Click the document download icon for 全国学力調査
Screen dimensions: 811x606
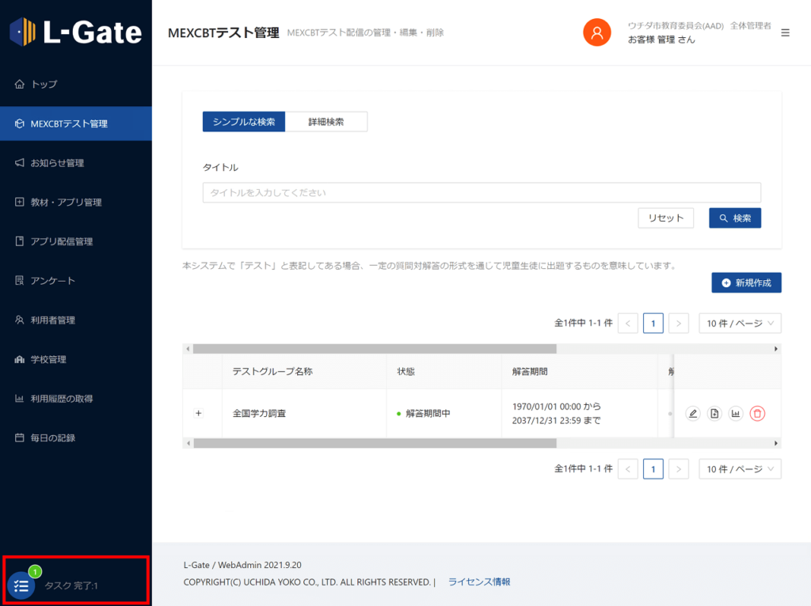(x=714, y=413)
